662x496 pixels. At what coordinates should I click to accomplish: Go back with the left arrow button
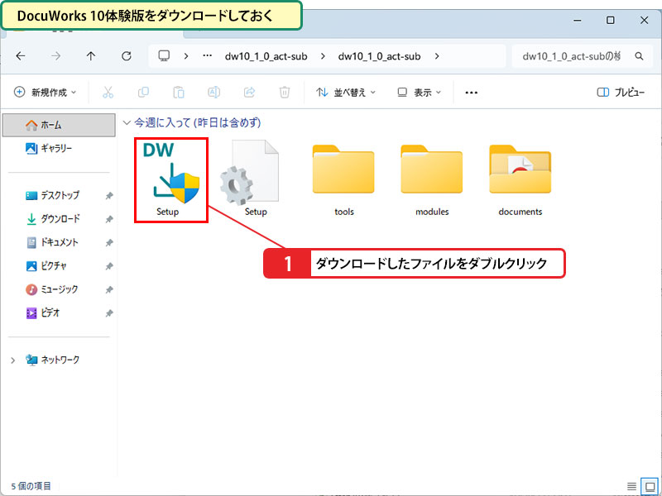point(20,55)
